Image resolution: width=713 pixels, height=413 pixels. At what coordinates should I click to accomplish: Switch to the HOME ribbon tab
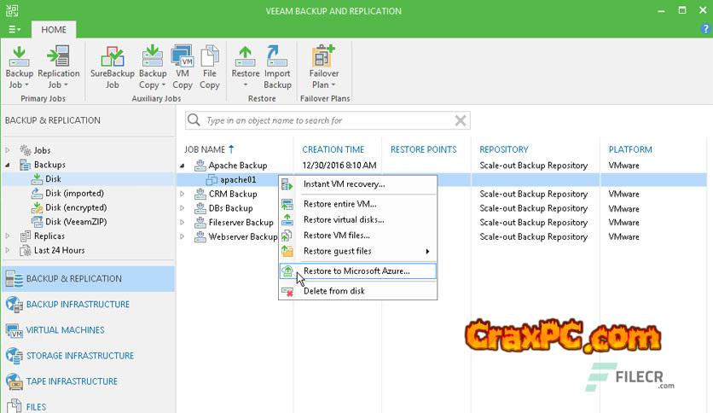(x=54, y=28)
